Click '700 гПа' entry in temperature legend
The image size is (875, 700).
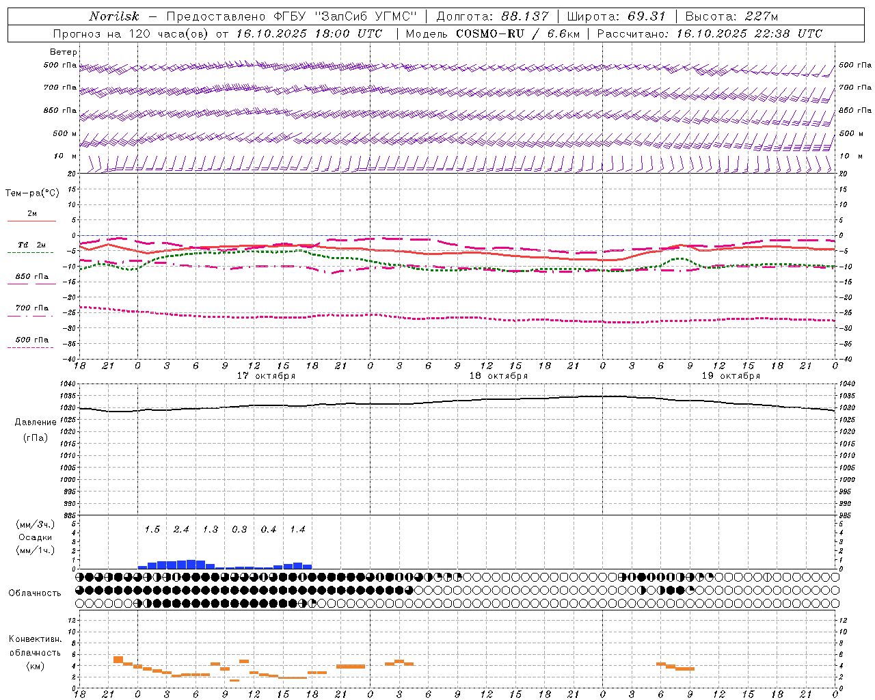pos(32,308)
